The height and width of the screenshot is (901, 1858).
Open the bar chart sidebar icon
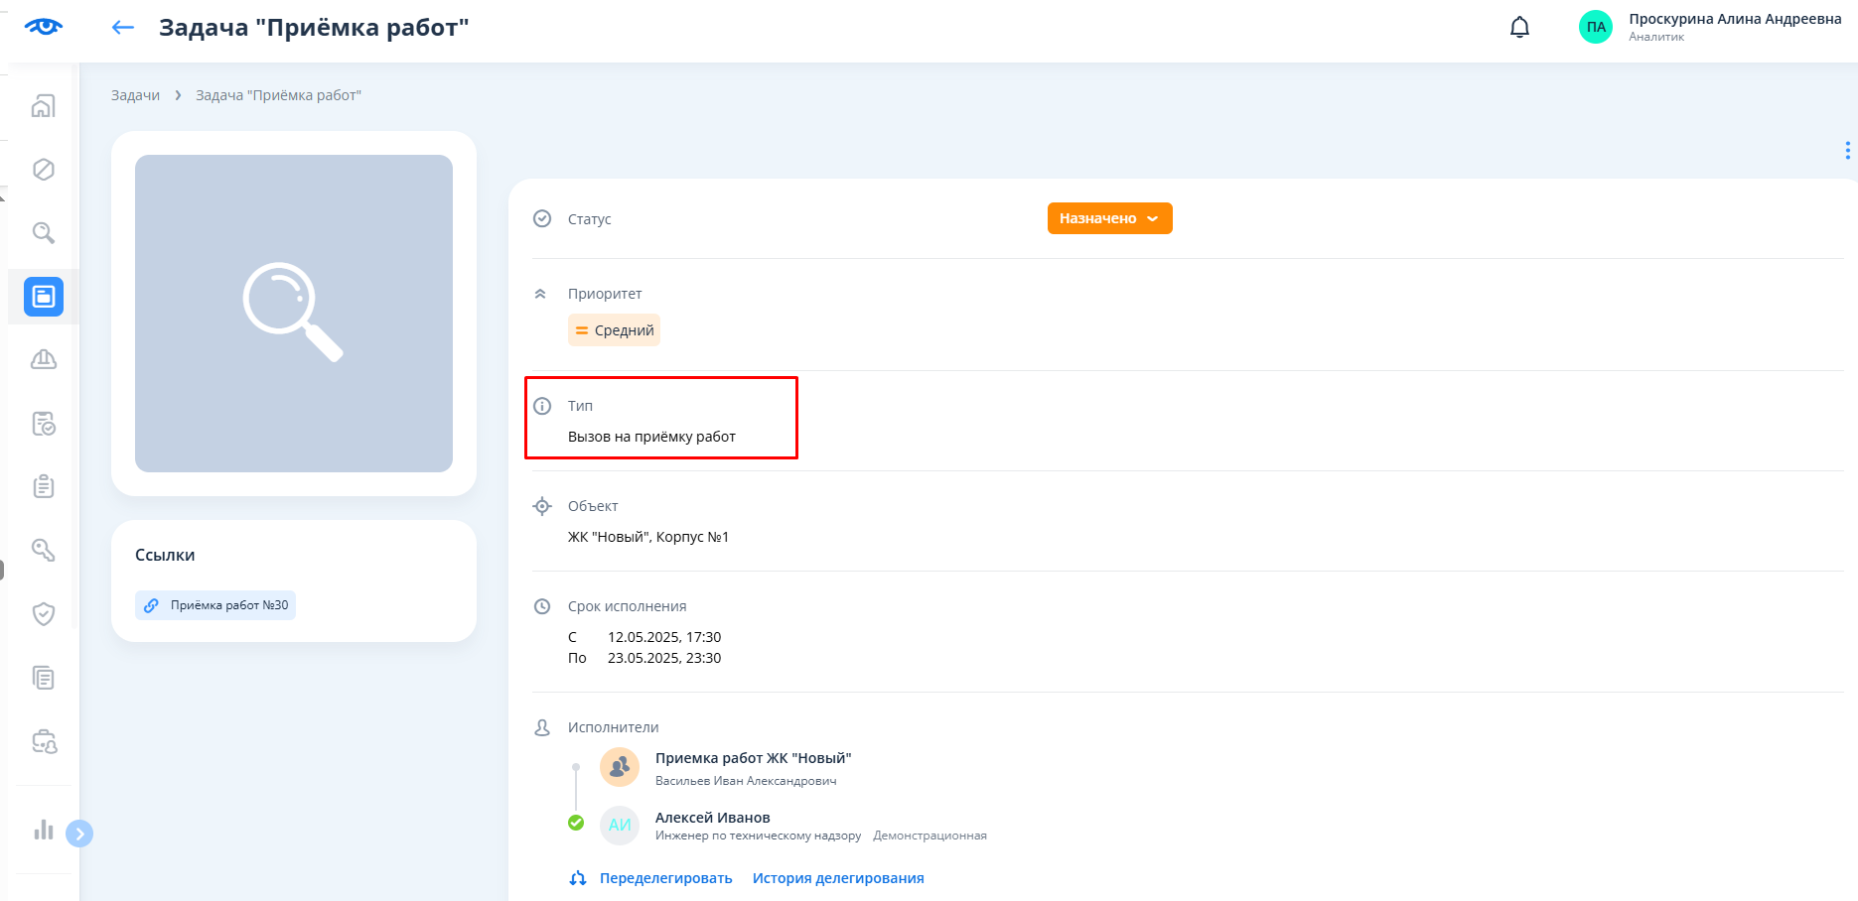(44, 830)
